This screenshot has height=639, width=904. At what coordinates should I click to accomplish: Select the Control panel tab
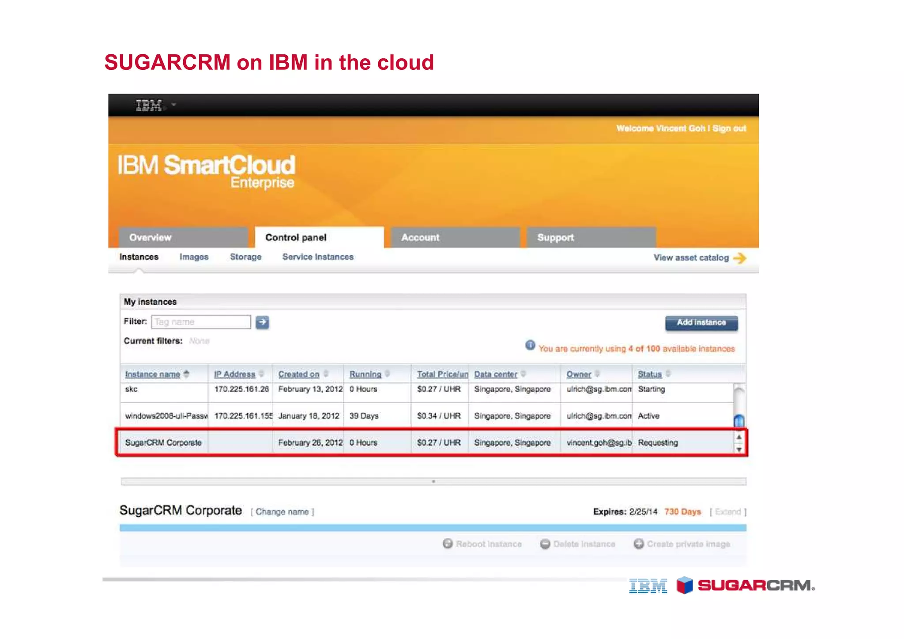[319, 238]
